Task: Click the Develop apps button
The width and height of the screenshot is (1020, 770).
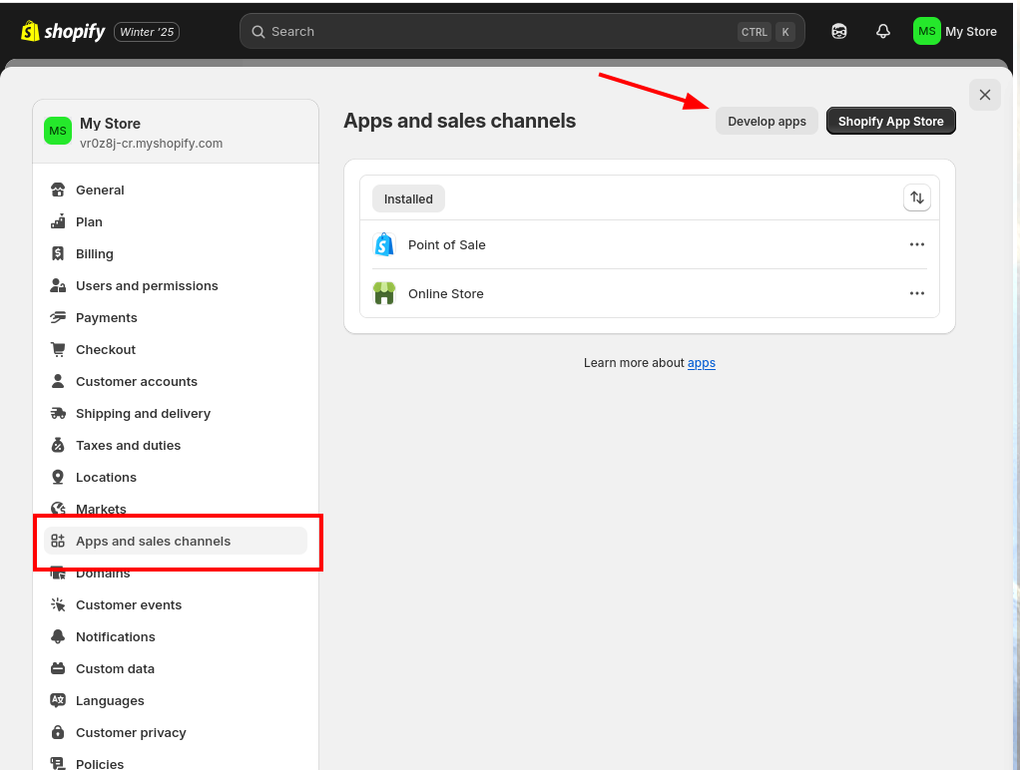Action: pos(766,121)
